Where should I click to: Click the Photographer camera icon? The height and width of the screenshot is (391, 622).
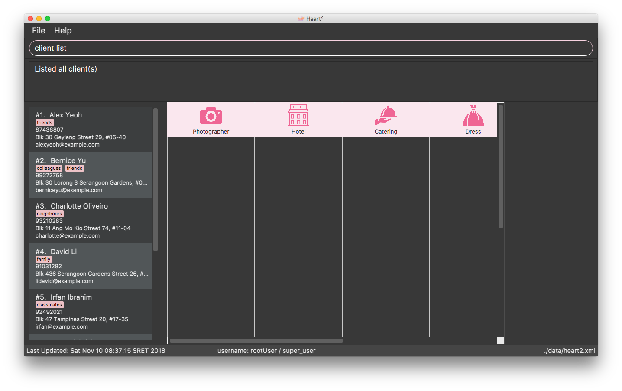pyautogui.click(x=211, y=116)
